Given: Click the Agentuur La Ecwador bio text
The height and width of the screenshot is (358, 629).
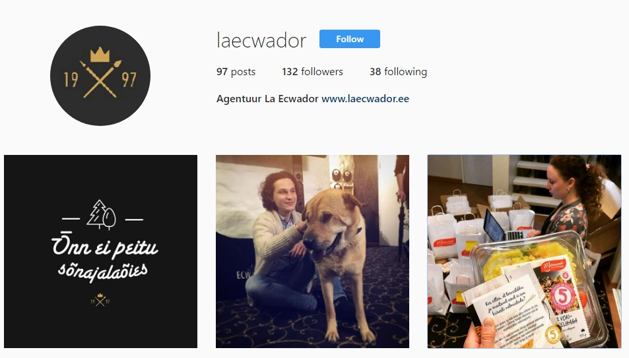Looking at the screenshot, I should (267, 99).
